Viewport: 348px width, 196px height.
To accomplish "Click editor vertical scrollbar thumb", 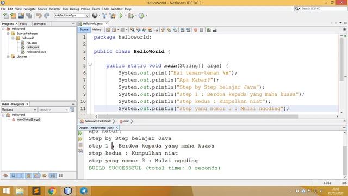I will pyautogui.click(x=341, y=59).
